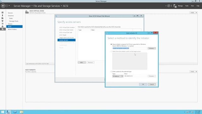Image resolution: width=202 pixels, height=114 pixels.
Task: Select Servers in the navigation pane
Action: 10,13
